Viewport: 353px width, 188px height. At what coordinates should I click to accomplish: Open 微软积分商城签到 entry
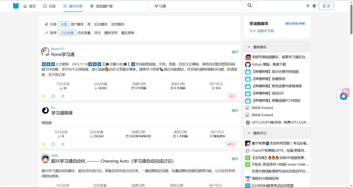(x=265, y=178)
